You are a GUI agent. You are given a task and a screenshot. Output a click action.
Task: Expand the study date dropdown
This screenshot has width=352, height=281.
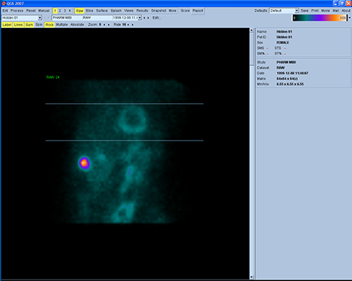[x=140, y=18]
